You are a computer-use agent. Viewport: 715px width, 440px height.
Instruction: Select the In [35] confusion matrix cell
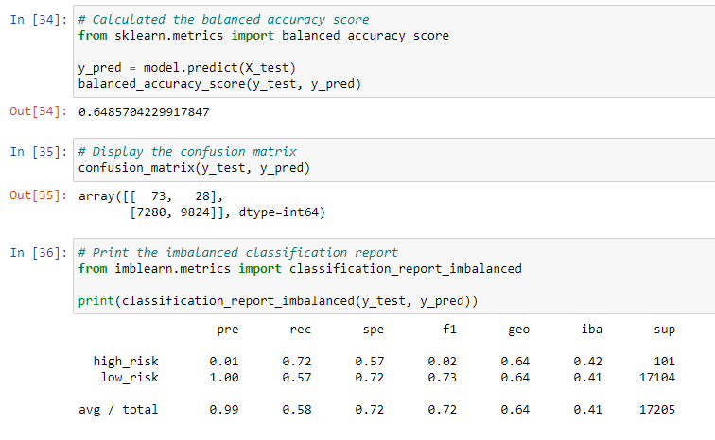tap(394, 160)
